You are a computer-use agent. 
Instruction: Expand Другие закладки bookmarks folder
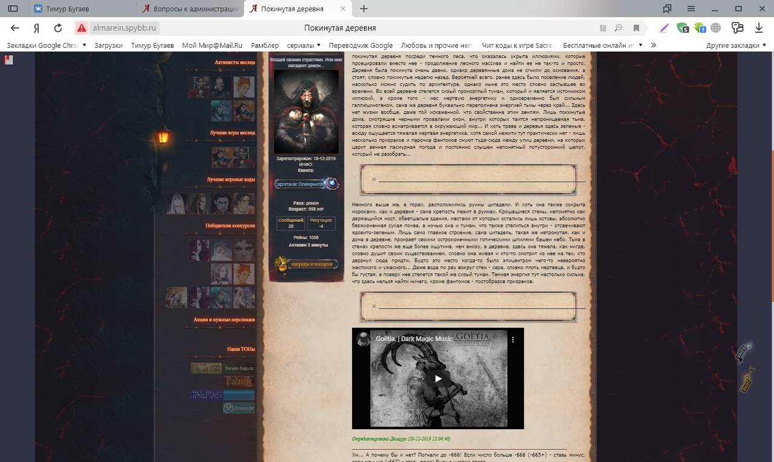[736, 45]
